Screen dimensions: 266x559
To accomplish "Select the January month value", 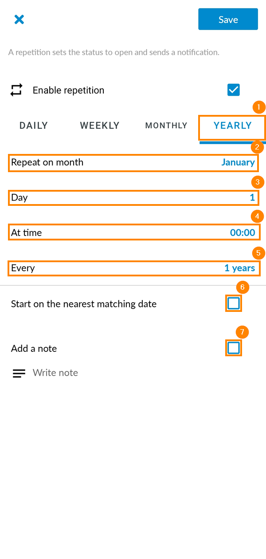I will [238, 162].
